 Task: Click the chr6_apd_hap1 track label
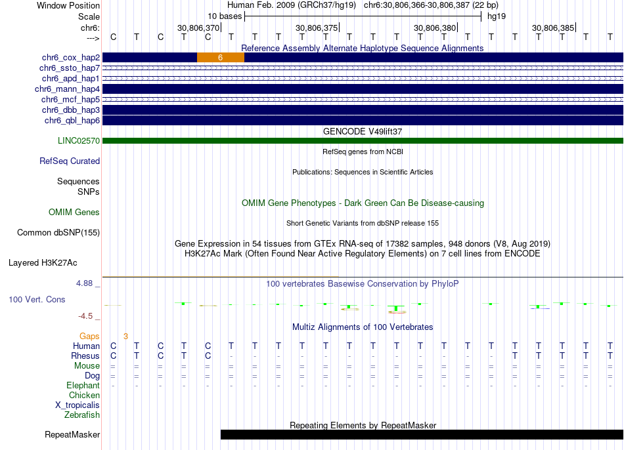point(71,78)
